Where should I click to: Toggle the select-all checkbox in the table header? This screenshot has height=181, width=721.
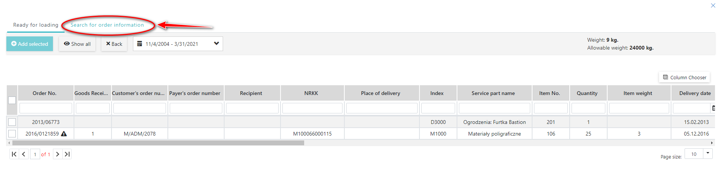pyautogui.click(x=12, y=100)
